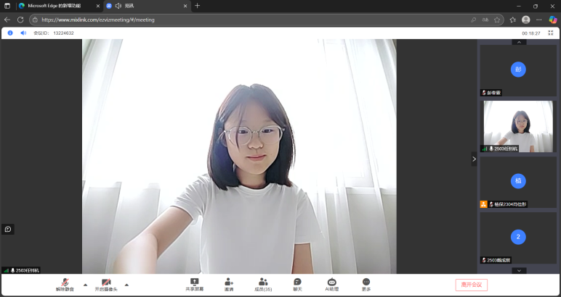Unmute the microphone in the meeting toolbar
Image resolution: width=561 pixels, height=297 pixels.
point(65,283)
